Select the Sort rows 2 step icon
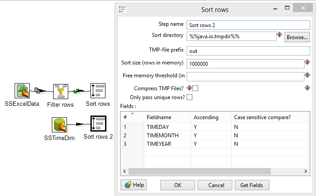This screenshot has width=316, height=196. (x=98, y=124)
